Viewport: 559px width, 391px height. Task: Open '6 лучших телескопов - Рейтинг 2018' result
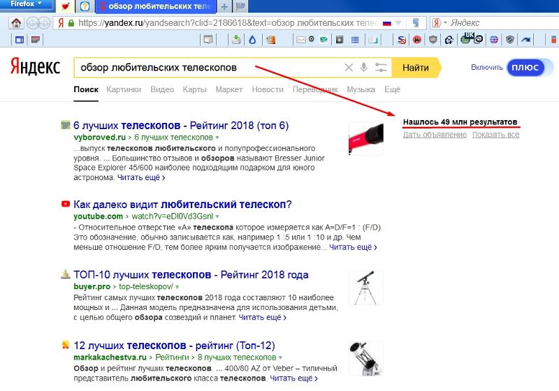(181, 126)
